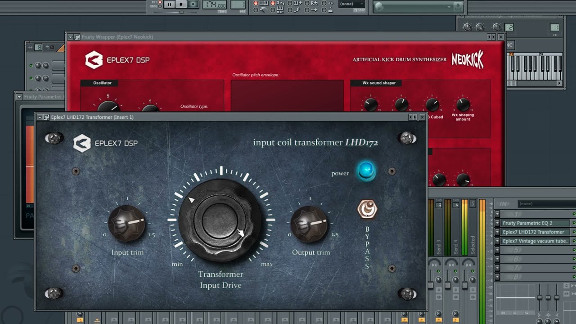Select Eplex7 Vintage vacuum tube in mixer slots
Image resolution: width=576 pixels, height=324 pixels.
pyautogui.click(x=535, y=241)
